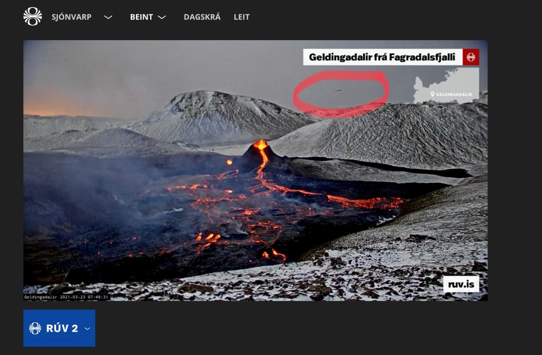
Task: Expand the RÚV 2 channel dropdown arrow
Action: click(87, 329)
